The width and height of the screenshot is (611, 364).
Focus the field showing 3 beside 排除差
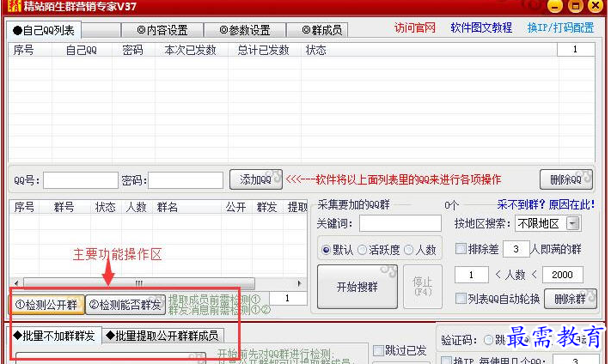coord(516,249)
